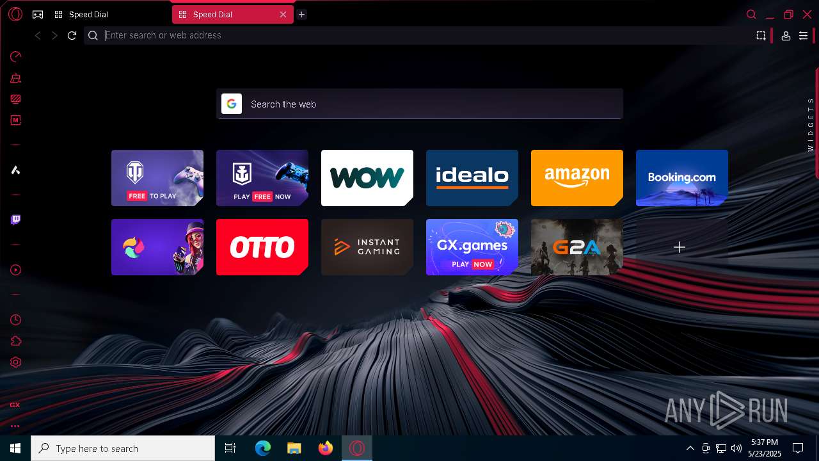
Task: Open Settings gear in sidebar
Action: [x=15, y=362]
